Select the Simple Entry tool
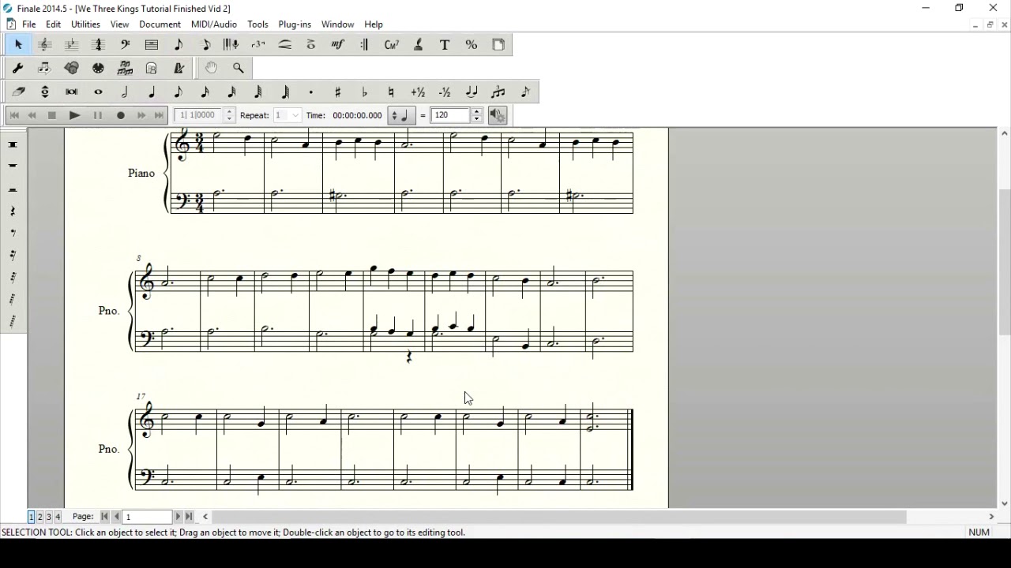The width and height of the screenshot is (1011, 568). point(179,45)
